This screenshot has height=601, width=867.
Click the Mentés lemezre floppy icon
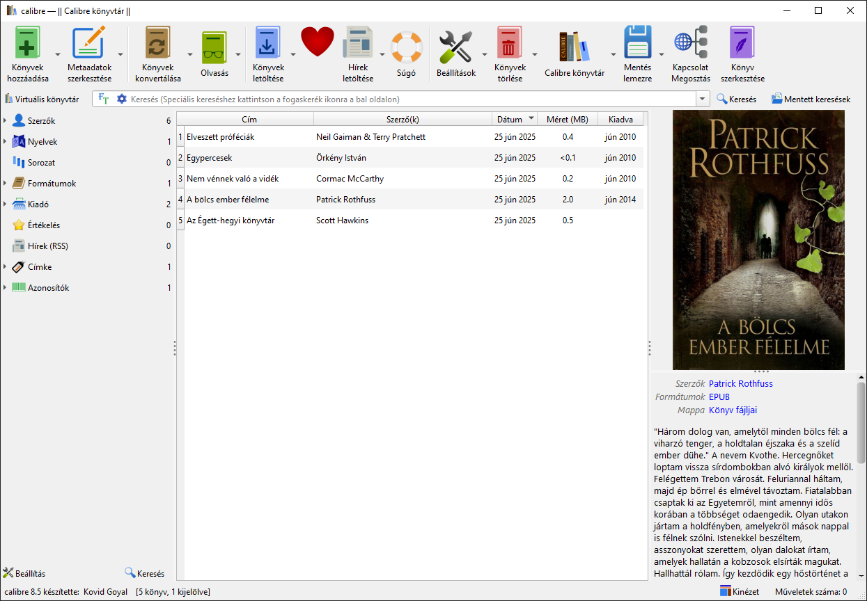[x=638, y=43]
